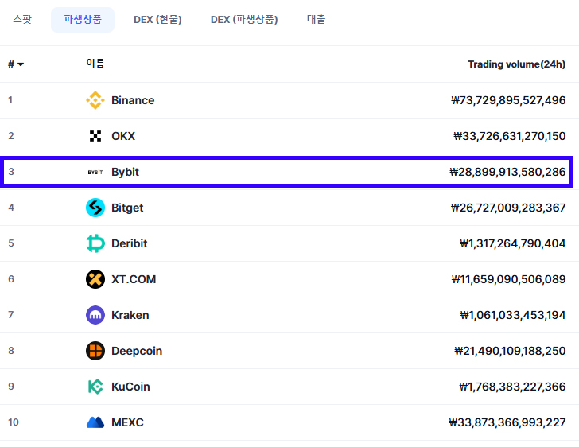Image resolution: width=579 pixels, height=447 pixels.
Task: Click Kraken volume ₩1,061,033,453,194
Action: pyautogui.click(x=513, y=315)
